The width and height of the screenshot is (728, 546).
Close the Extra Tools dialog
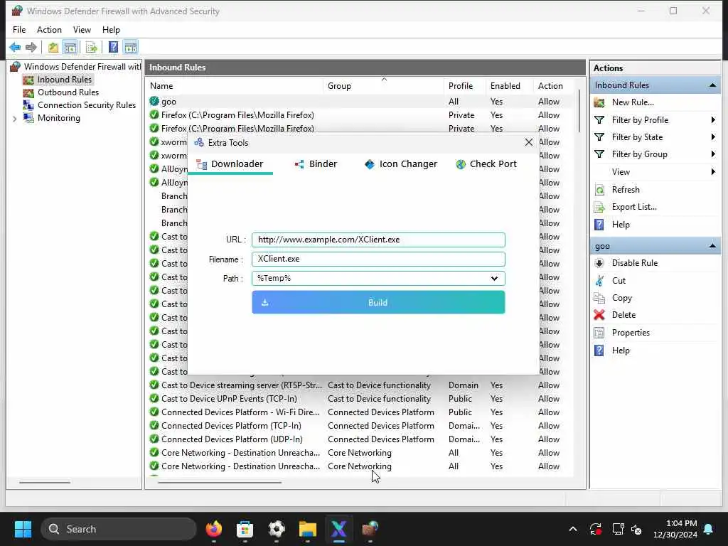[529, 142]
